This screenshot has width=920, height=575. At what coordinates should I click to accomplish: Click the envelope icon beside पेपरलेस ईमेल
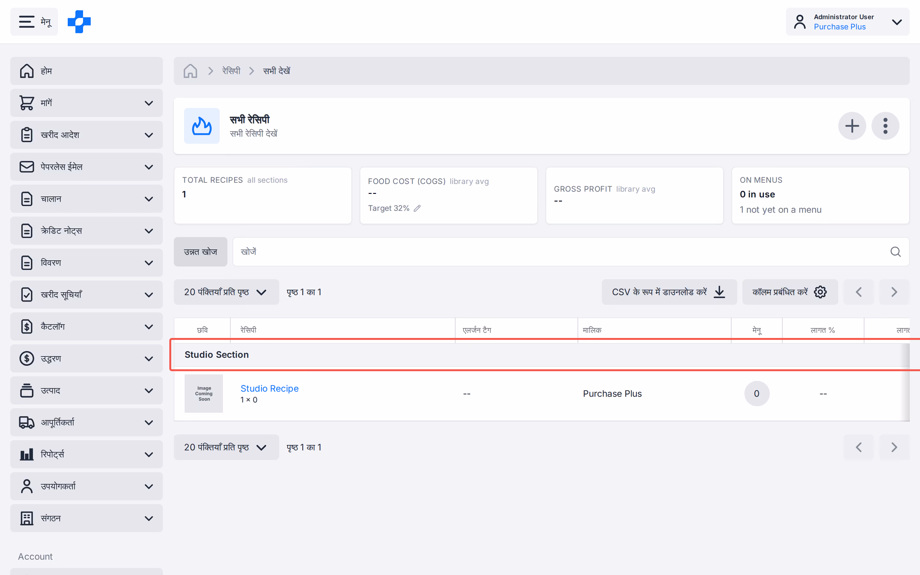click(x=27, y=166)
